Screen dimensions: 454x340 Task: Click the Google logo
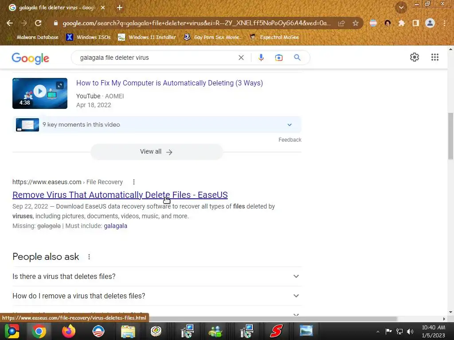(31, 58)
